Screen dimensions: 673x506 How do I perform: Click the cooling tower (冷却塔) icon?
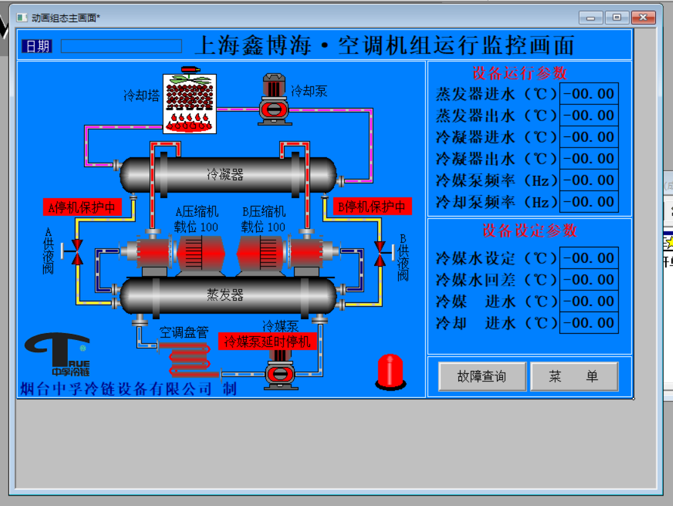[x=190, y=103]
